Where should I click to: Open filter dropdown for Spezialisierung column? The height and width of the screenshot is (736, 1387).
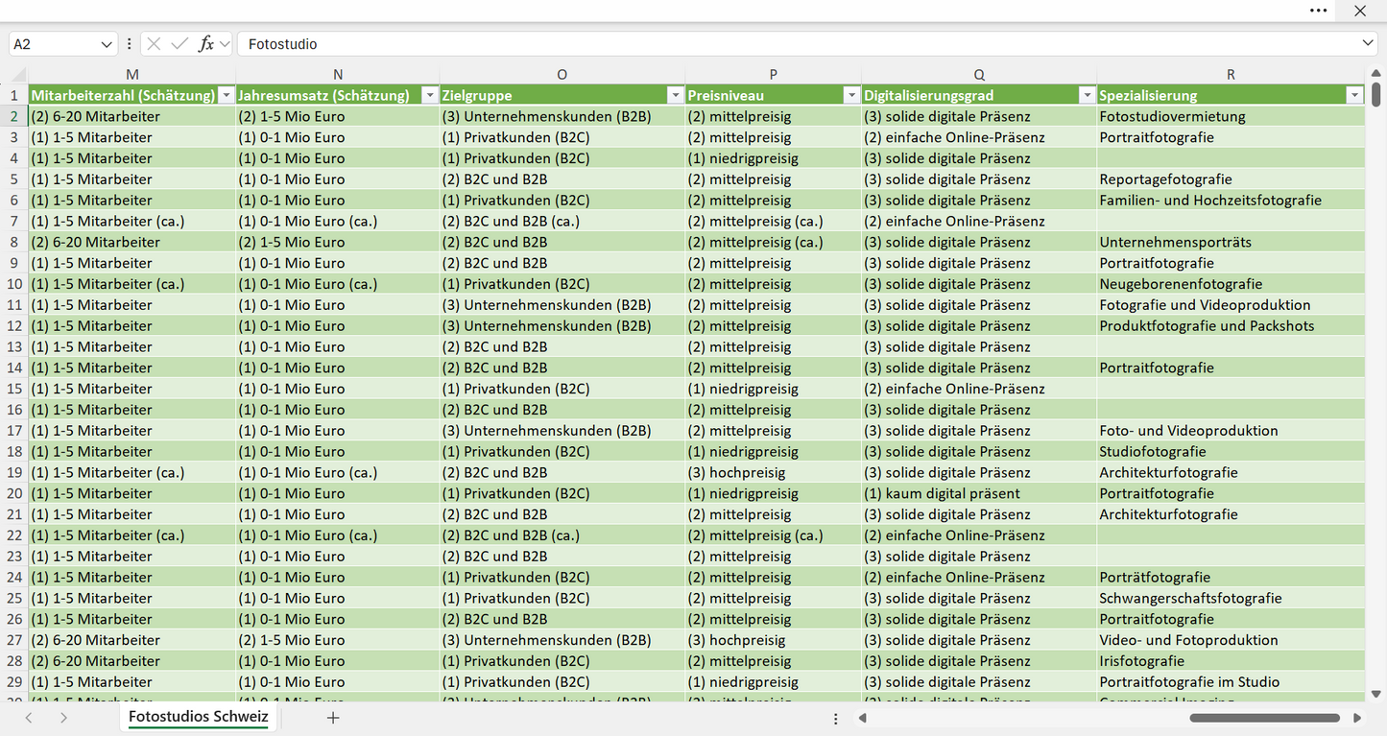coord(1354,95)
